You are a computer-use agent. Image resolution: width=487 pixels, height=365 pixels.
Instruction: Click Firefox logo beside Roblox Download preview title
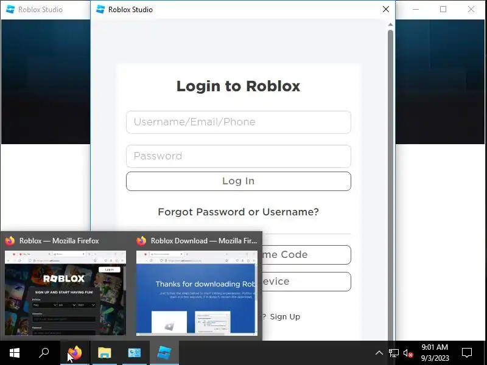click(x=141, y=241)
